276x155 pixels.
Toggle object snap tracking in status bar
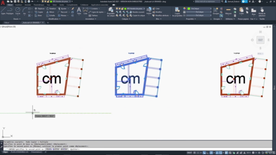click(217, 153)
